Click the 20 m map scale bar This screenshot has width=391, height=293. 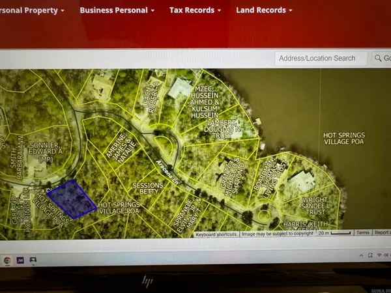click(x=334, y=233)
